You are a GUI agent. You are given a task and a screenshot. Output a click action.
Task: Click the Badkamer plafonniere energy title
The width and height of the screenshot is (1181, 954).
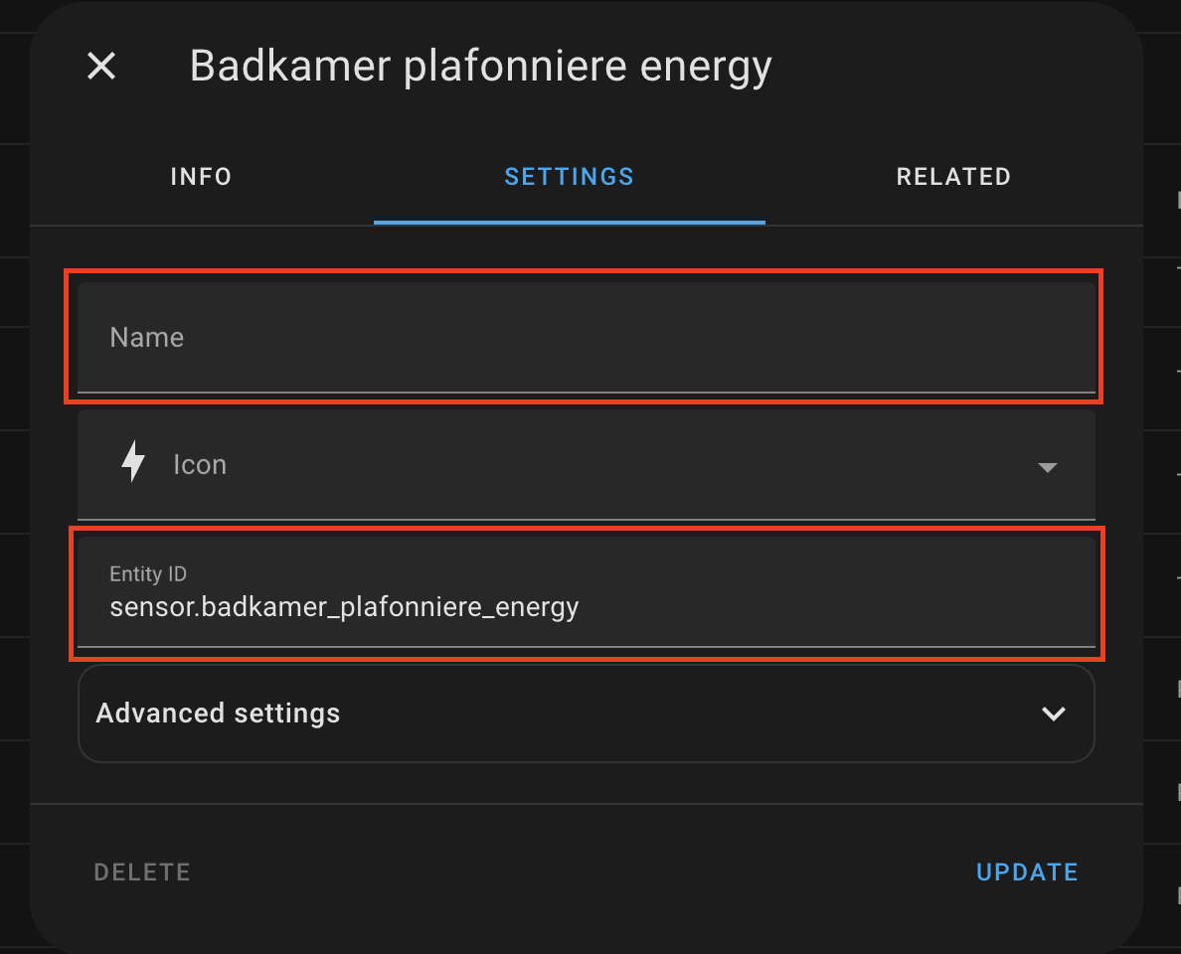click(481, 66)
